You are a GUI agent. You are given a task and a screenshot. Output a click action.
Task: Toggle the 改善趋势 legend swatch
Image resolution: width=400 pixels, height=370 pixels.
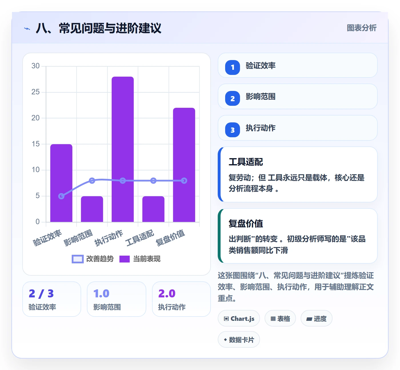pos(77,259)
